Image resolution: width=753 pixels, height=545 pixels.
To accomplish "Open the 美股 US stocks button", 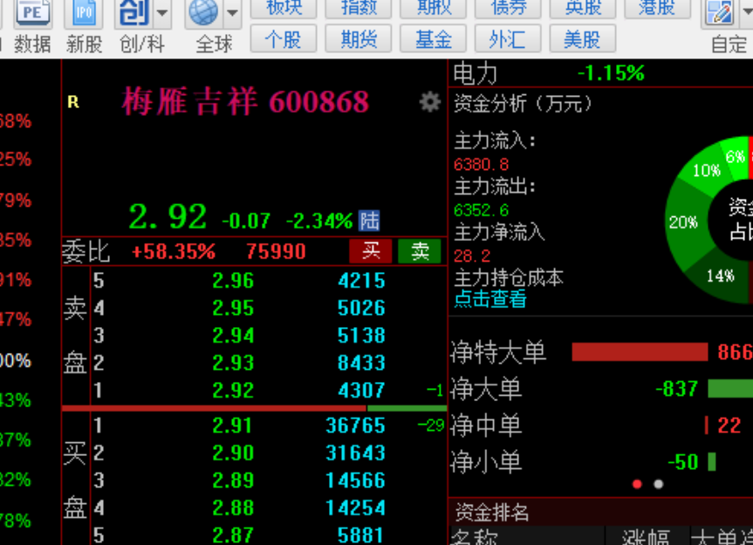I will click(583, 39).
